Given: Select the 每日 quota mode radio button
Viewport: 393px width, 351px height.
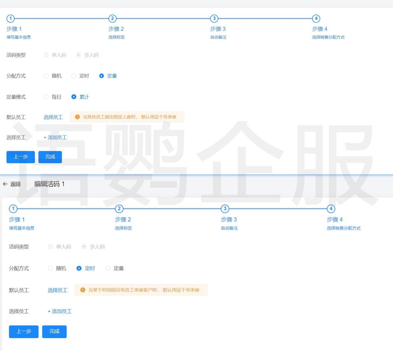Looking at the screenshot, I should pos(46,97).
